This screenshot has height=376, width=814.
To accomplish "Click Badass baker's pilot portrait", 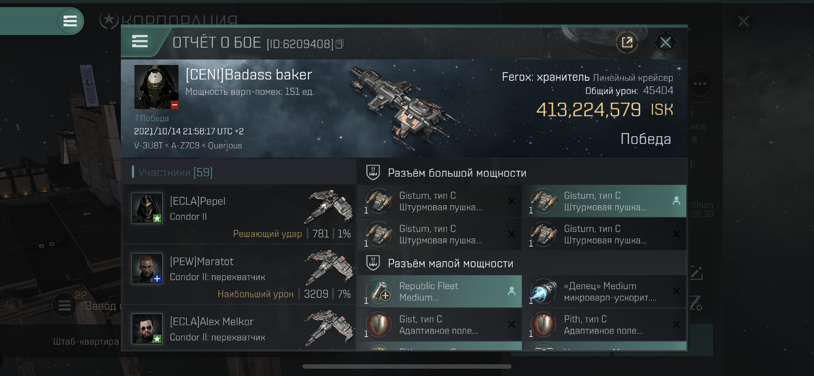I will [156, 87].
